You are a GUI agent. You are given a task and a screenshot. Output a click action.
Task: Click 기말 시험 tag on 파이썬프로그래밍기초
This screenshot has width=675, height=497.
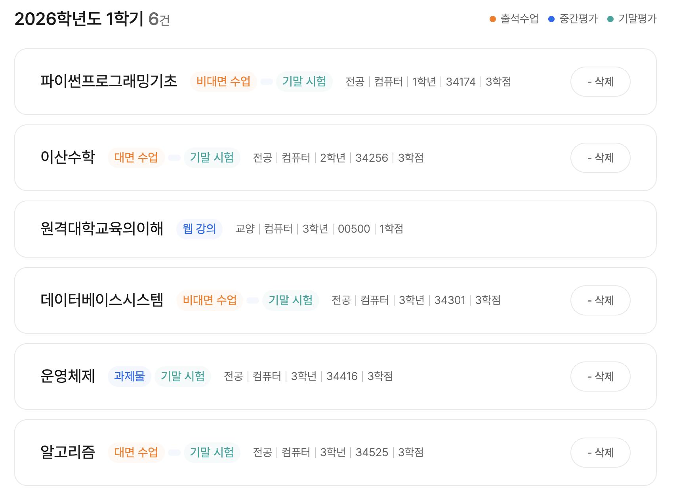coord(304,82)
